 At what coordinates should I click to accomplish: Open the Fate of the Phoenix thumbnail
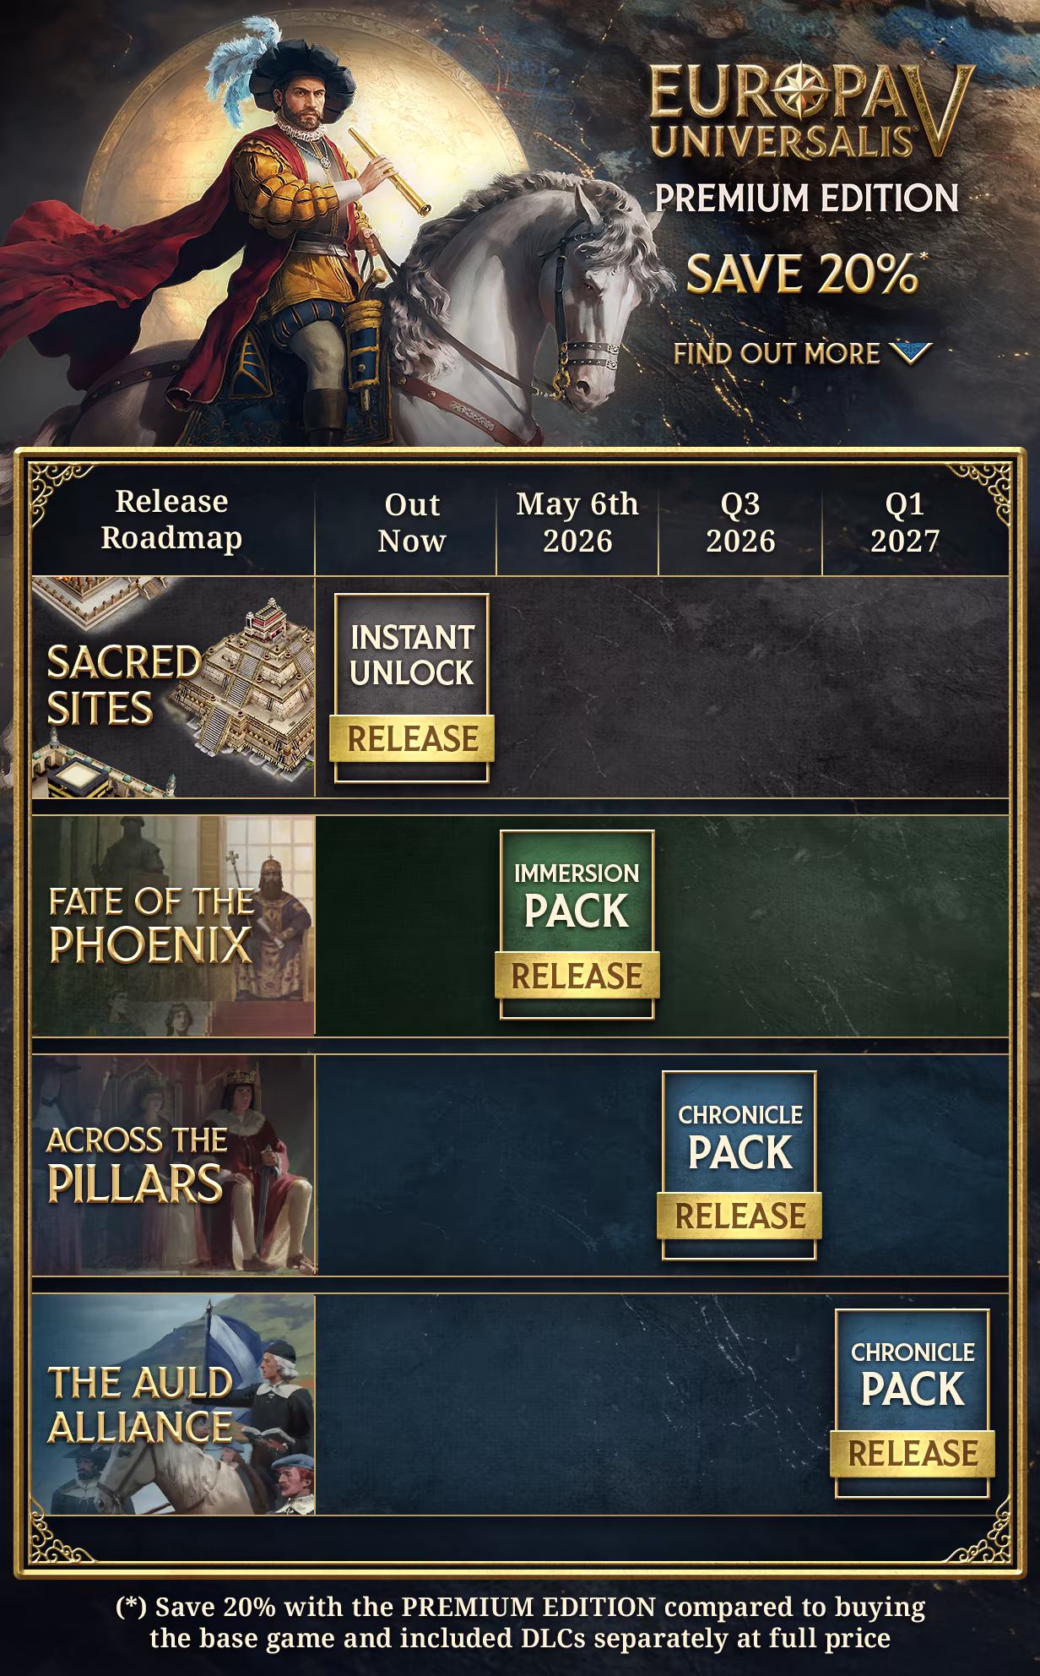click(x=173, y=926)
